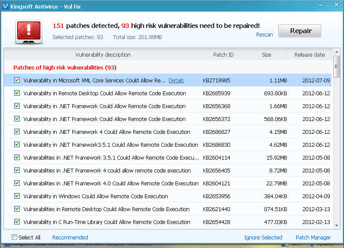Uncheck the C Run-Time Library patch
The width and height of the screenshot is (344, 248).
click(x=17, y=222)
